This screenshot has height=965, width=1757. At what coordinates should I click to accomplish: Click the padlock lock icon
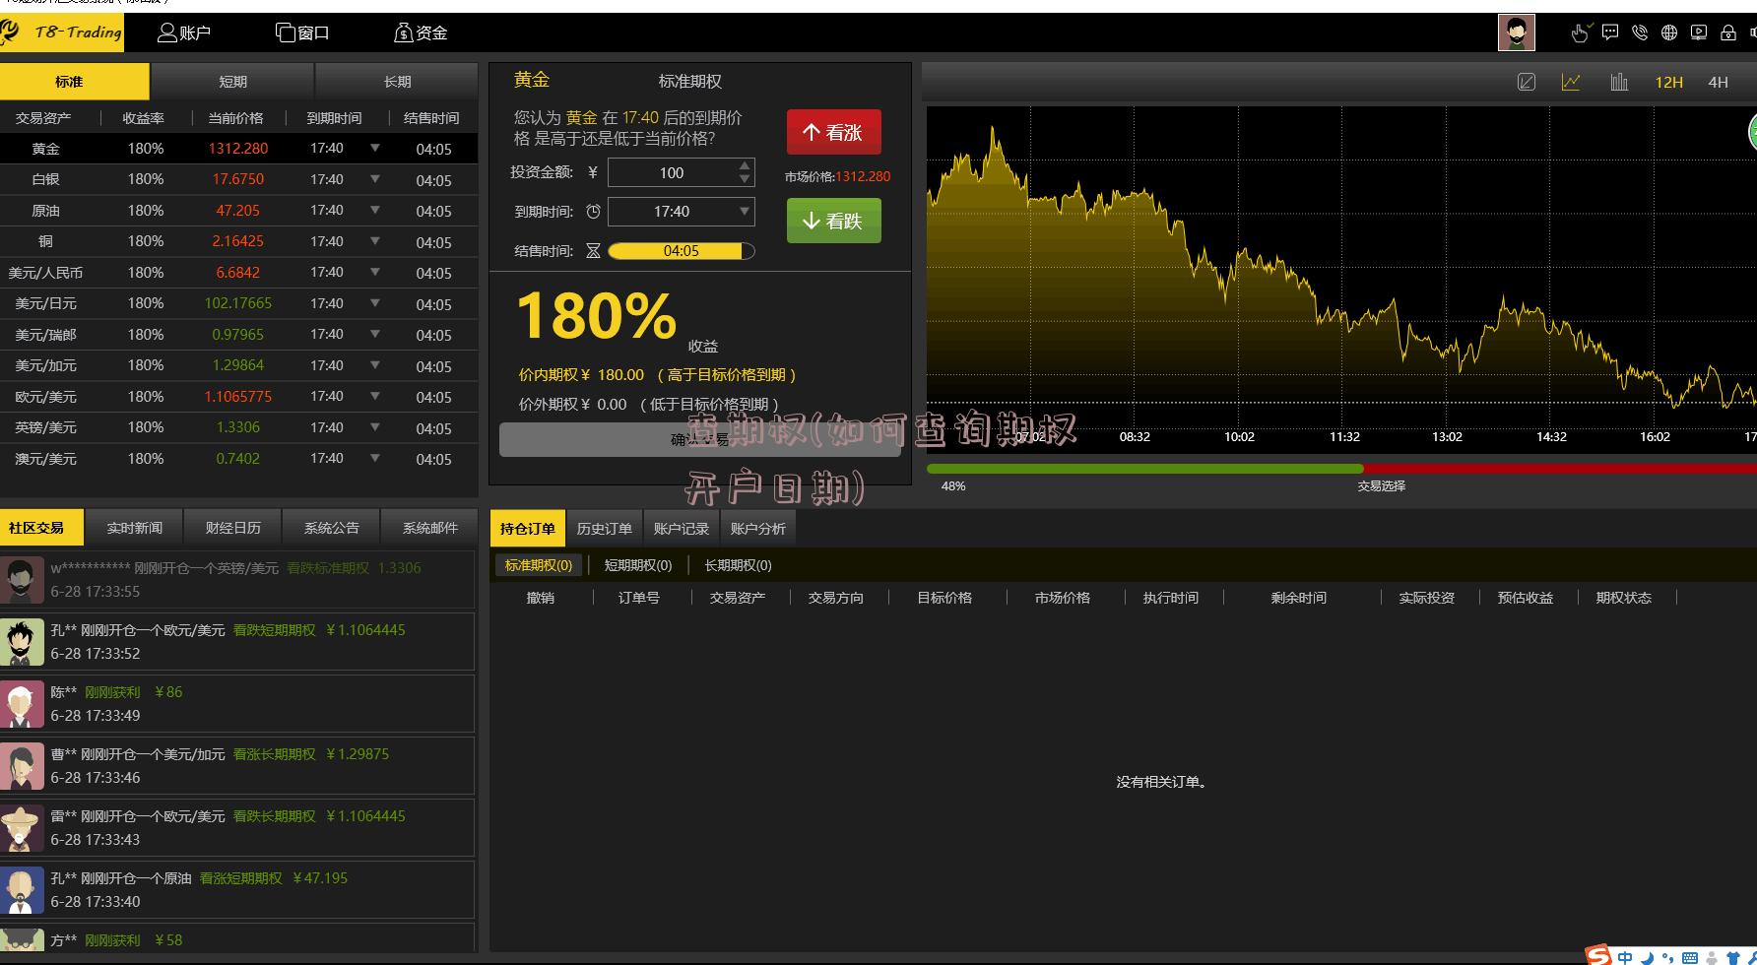pyautogui.click(x=1728, y=32)
